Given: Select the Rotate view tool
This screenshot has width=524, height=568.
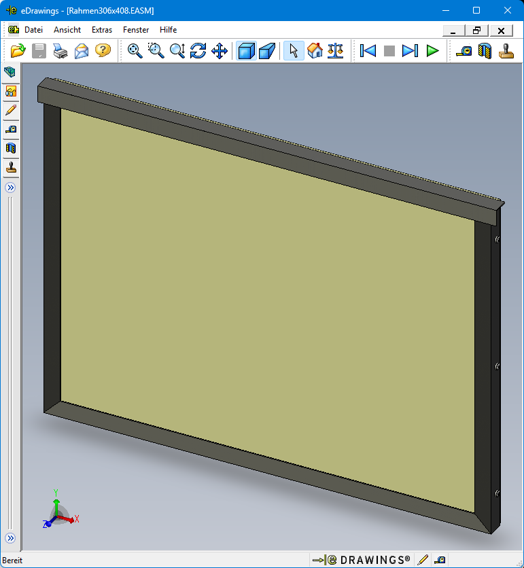Looking at the screenshot, I should [x=198, y=51].
